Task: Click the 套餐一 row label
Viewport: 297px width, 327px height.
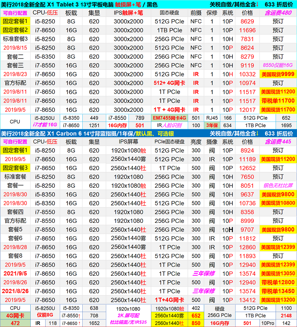Action: pos(15,186)
